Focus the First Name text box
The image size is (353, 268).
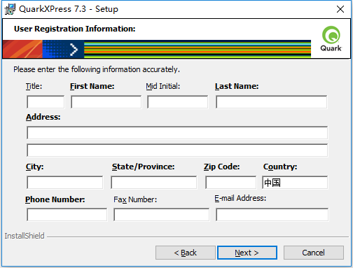tap(106, 102)
